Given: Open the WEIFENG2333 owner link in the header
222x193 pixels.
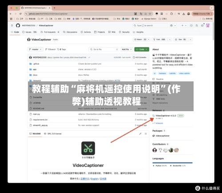Looking at the screenshot, I should click(28, 25).
